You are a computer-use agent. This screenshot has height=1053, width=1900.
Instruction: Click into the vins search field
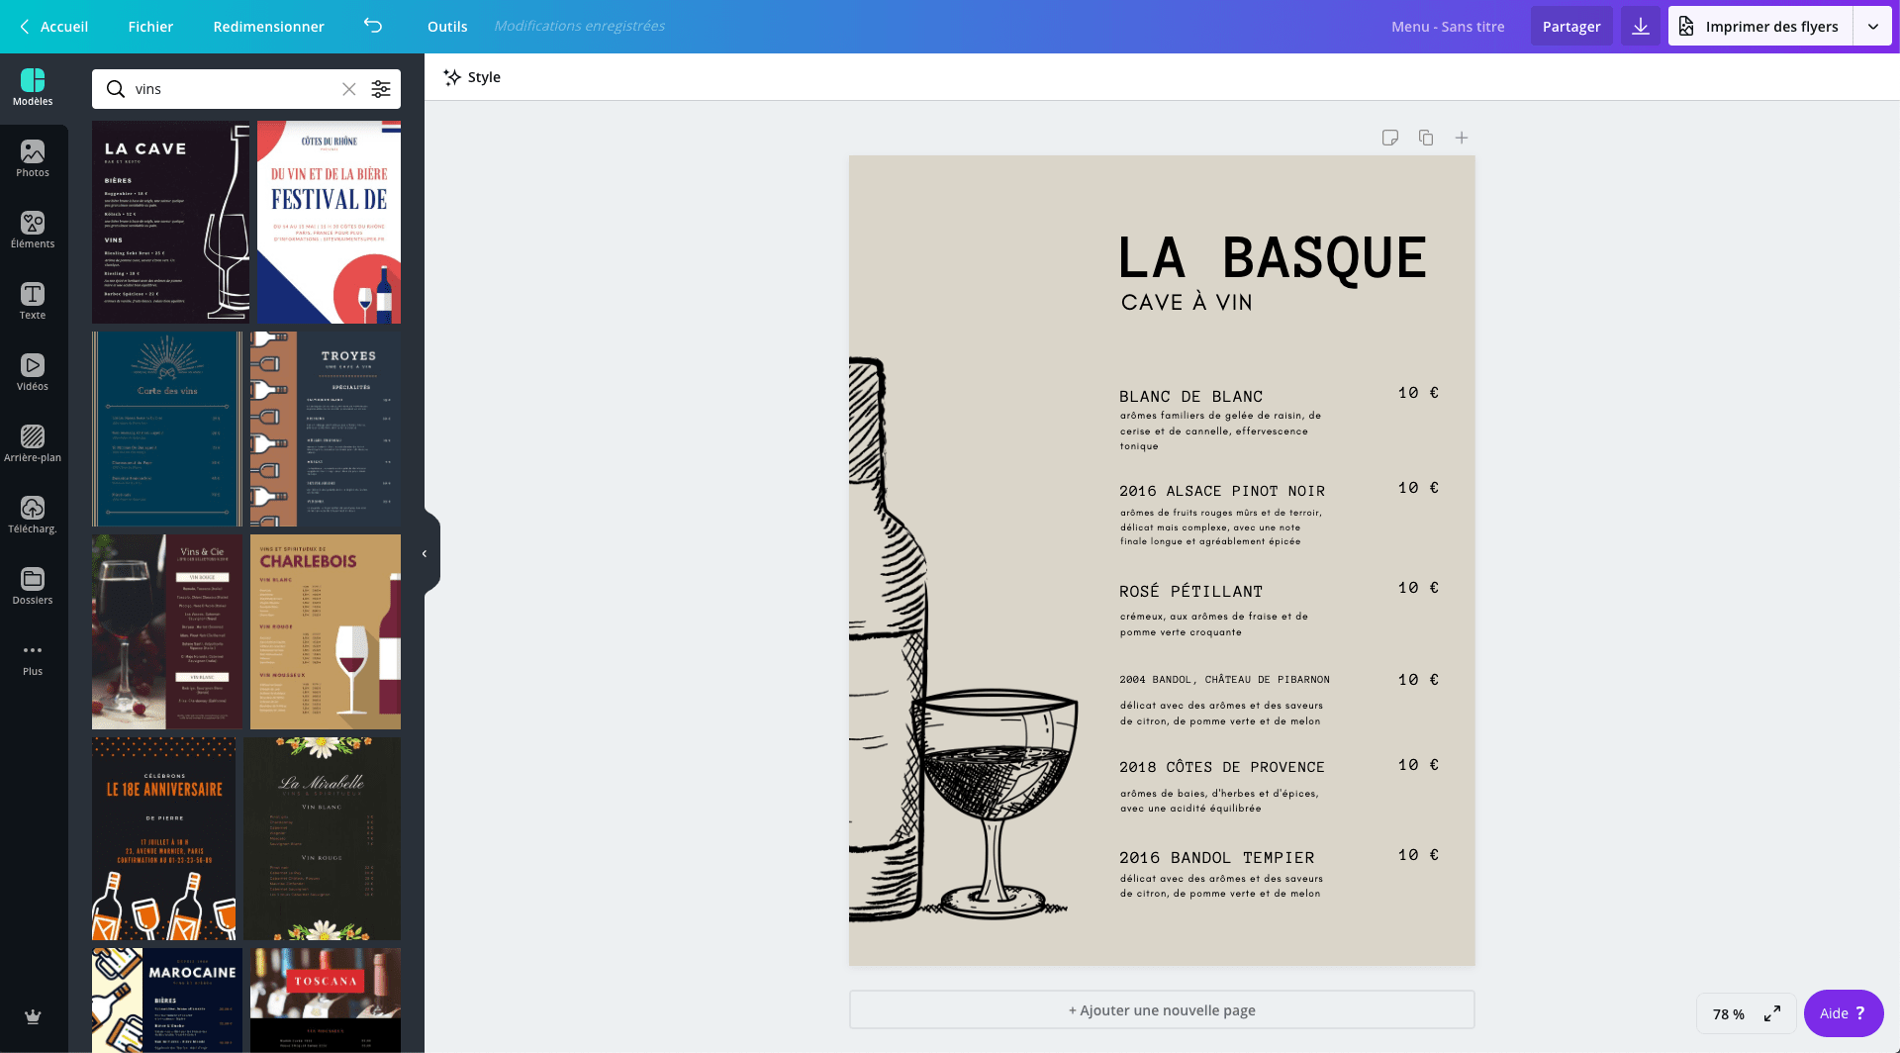click(x=235, y=89)
